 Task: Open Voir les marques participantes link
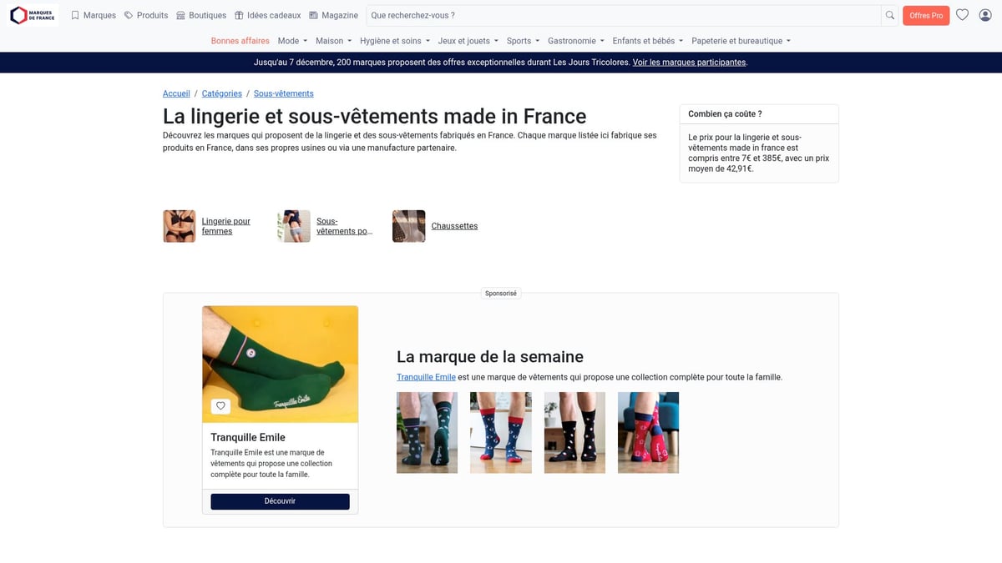pos(689,62)
